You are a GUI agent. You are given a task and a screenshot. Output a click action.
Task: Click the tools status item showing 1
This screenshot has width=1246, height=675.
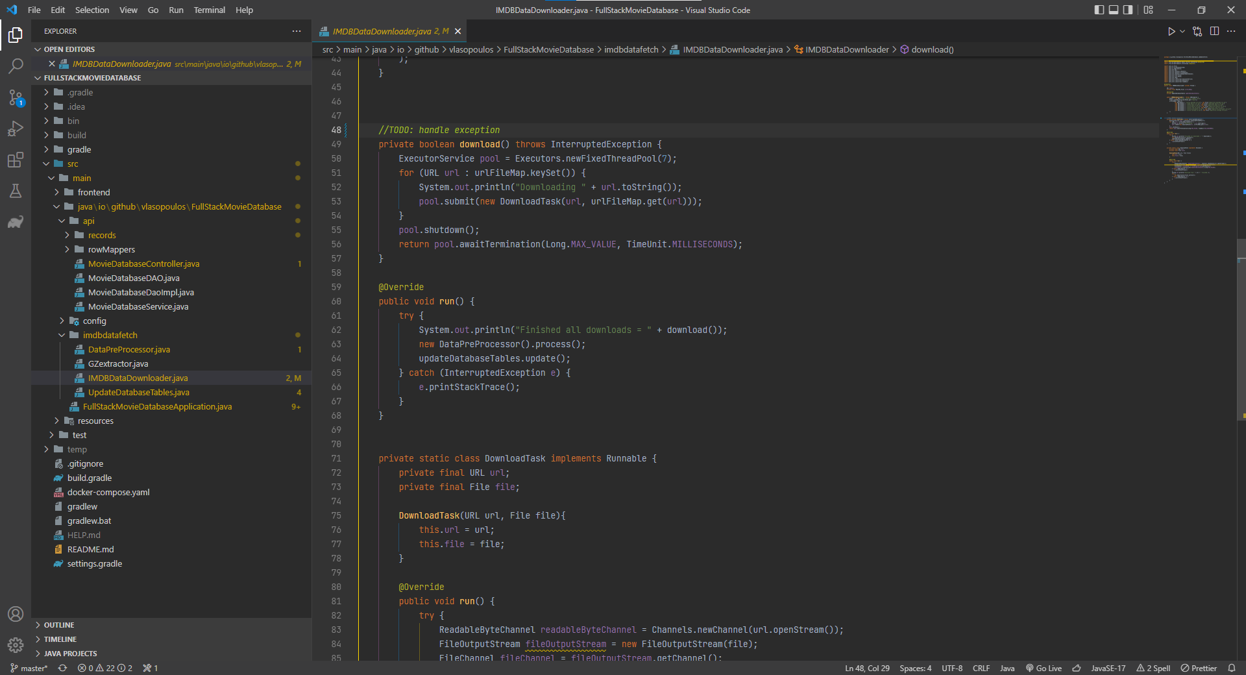pyautogui.click(x=151, y=668)
